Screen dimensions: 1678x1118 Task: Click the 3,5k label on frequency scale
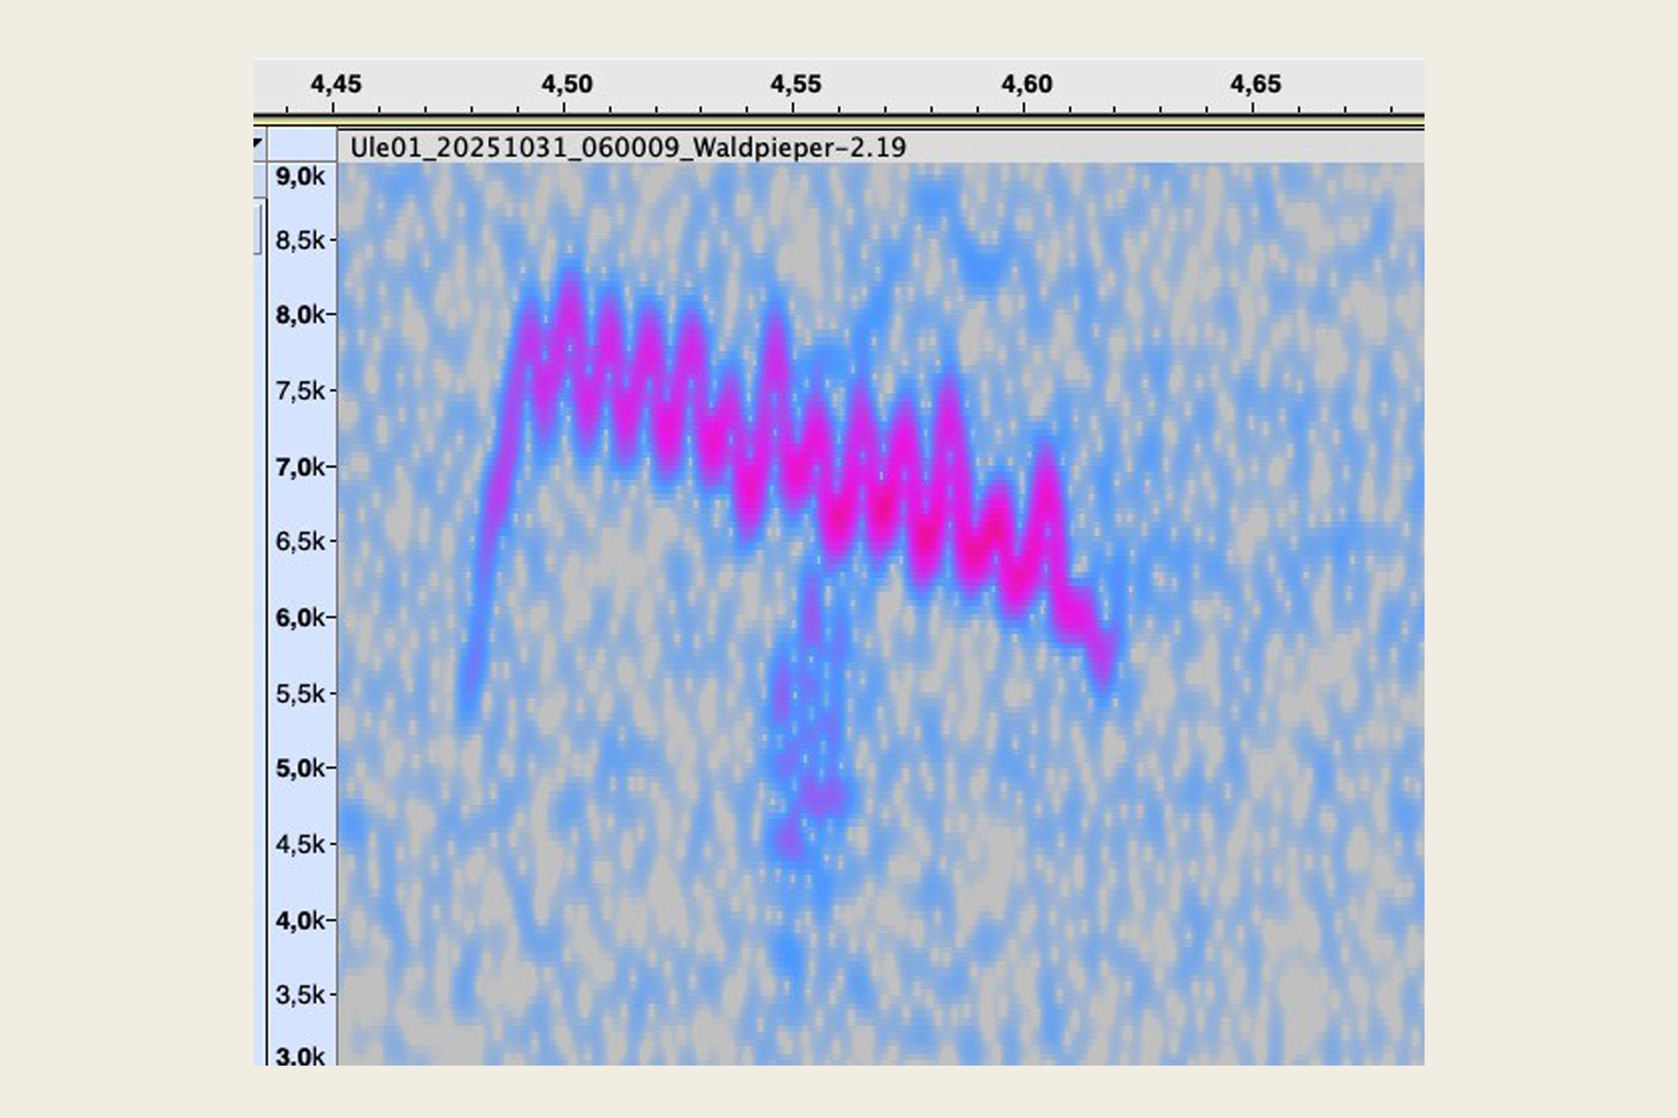pos(299,995)
